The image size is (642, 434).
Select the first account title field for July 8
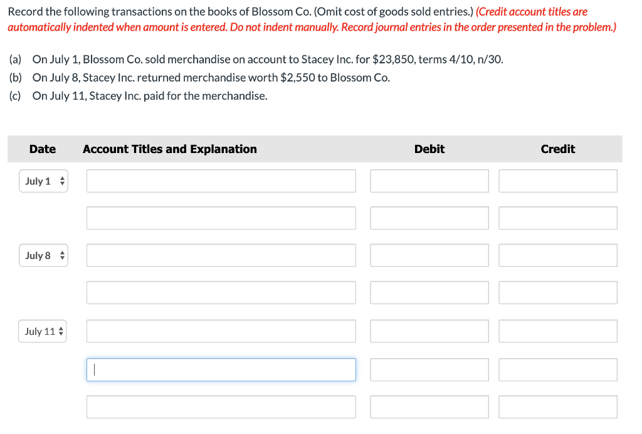tap(221, 255)
